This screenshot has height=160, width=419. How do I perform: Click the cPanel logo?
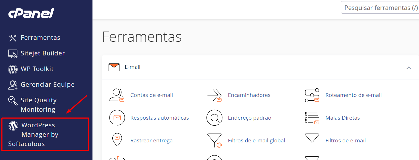click(x=31, y=13)
